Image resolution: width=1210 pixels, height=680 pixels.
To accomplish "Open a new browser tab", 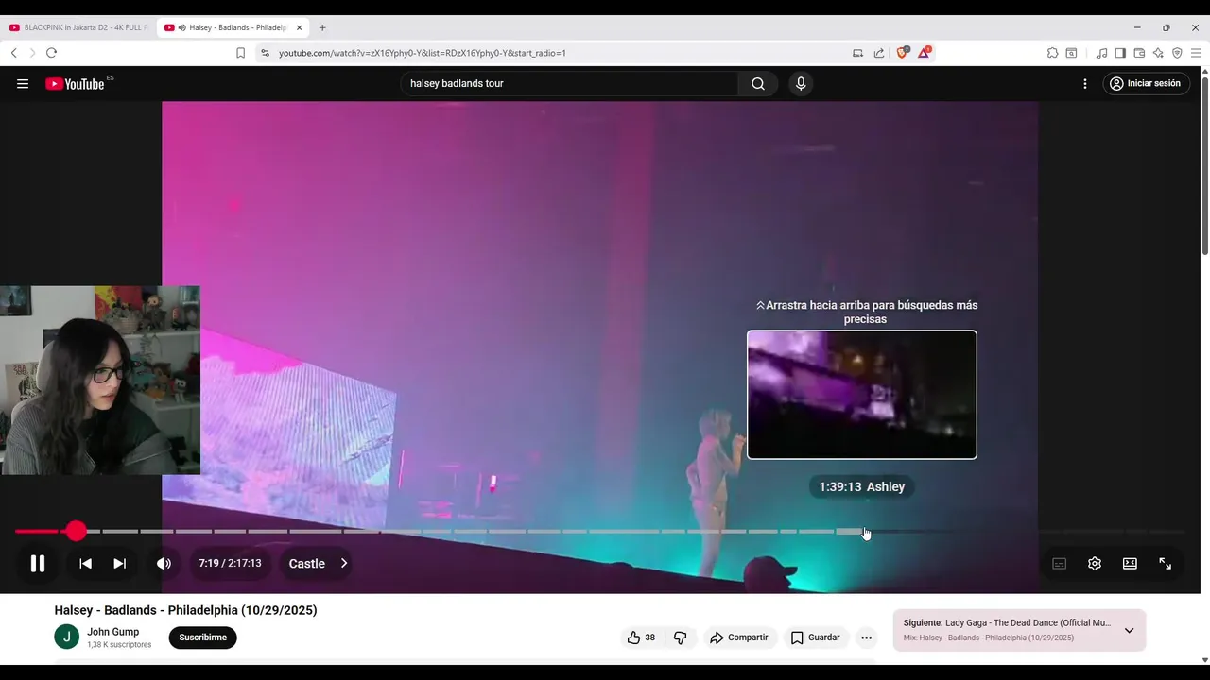I will click(x=322, y=27).
